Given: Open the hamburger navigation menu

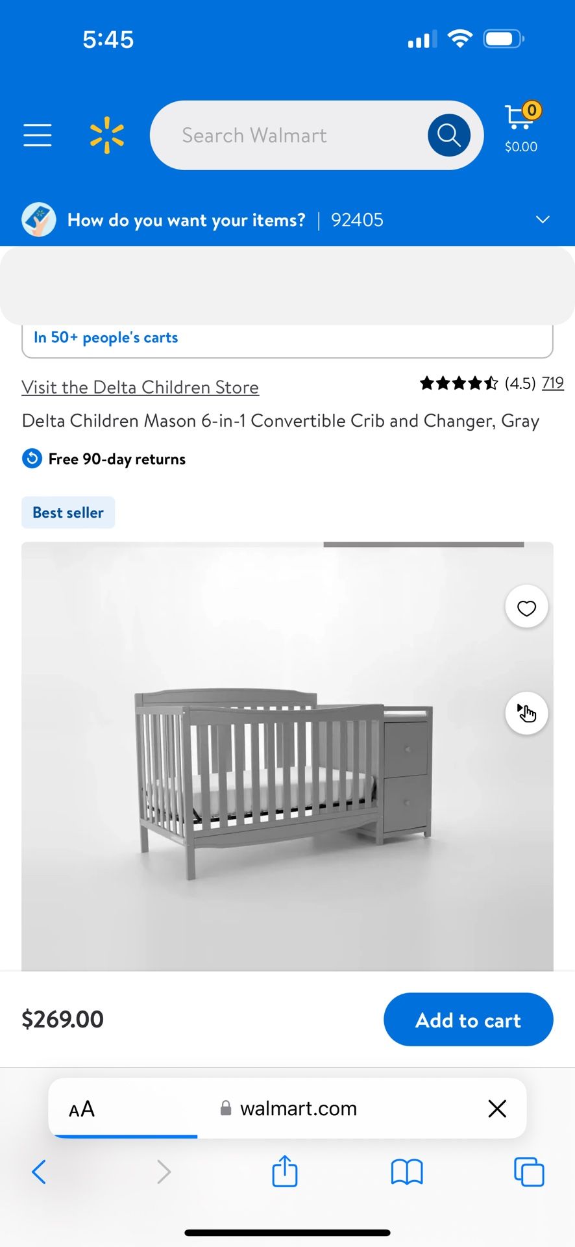Looking at the screenshot, I should pyautogui.click(x=38, y=135).
